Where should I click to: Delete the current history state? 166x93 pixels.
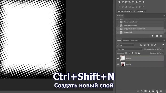point(161,36)
